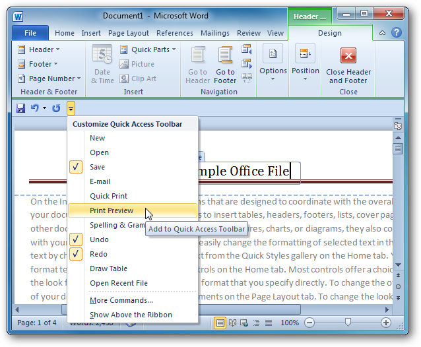Open the Page Number dropdown
421x347 pixels.
tap(49, 79)
